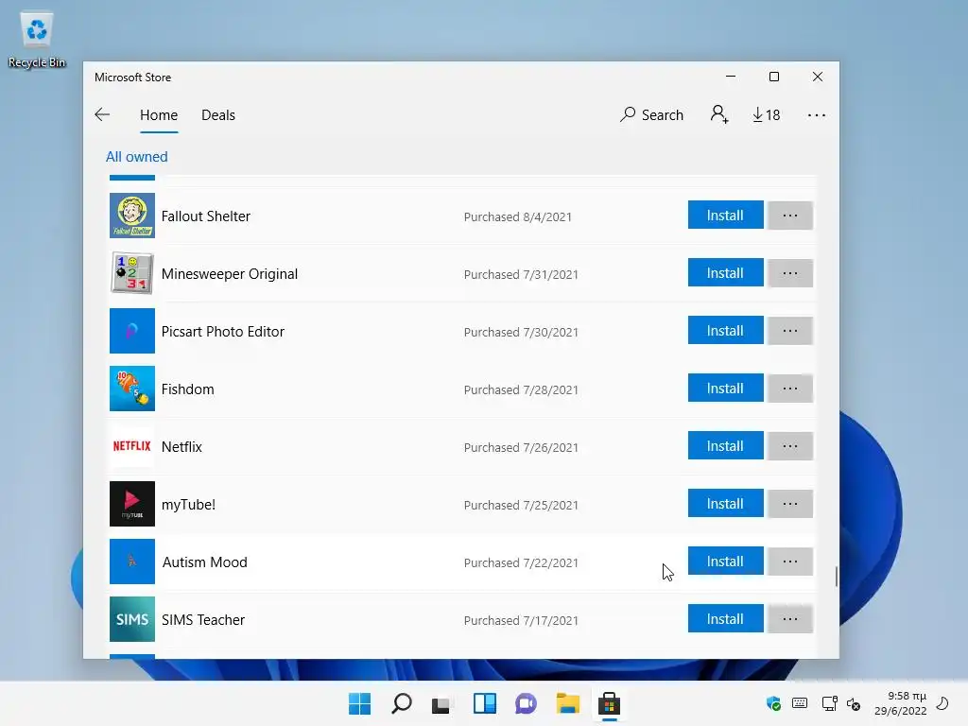
Task: Select the Autism Mood title text
Action: [x=204, y=562]
